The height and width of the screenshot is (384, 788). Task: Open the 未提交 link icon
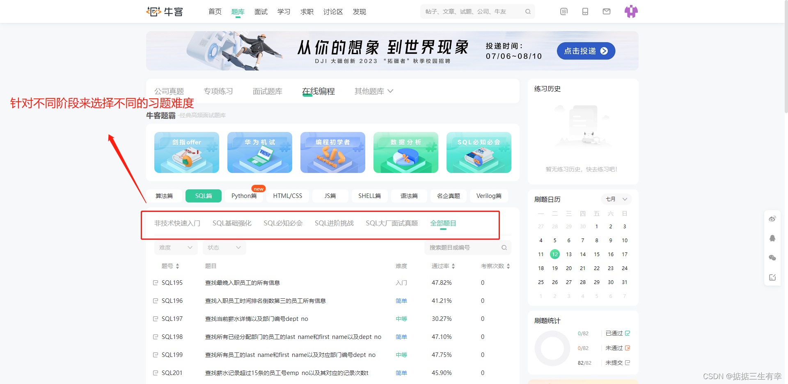[628, 363]
